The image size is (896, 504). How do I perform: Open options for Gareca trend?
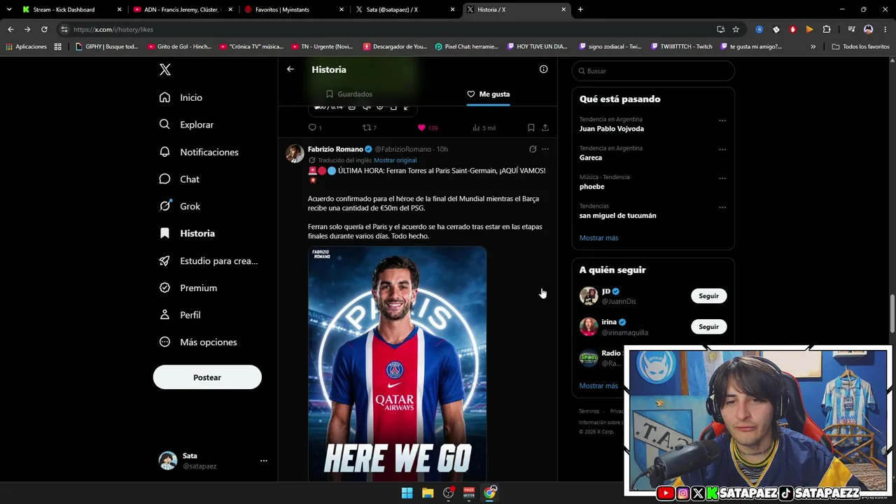(x=722, y=149)
